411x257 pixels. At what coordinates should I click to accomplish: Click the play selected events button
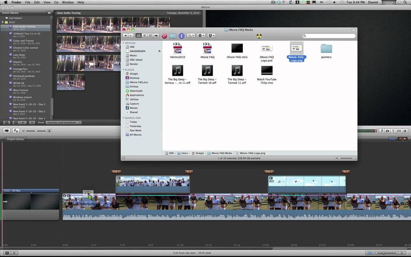coord(23,122)
